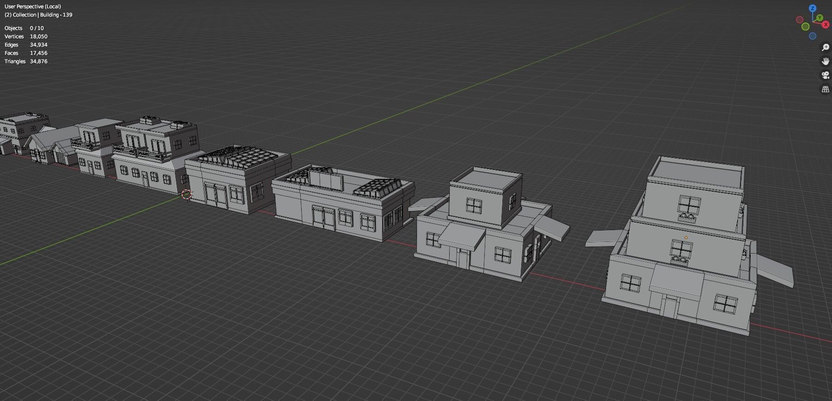The image size is (832, 401).
Task: Click the negative Y (dim green) gizmo circle
Action: point(805,26)
